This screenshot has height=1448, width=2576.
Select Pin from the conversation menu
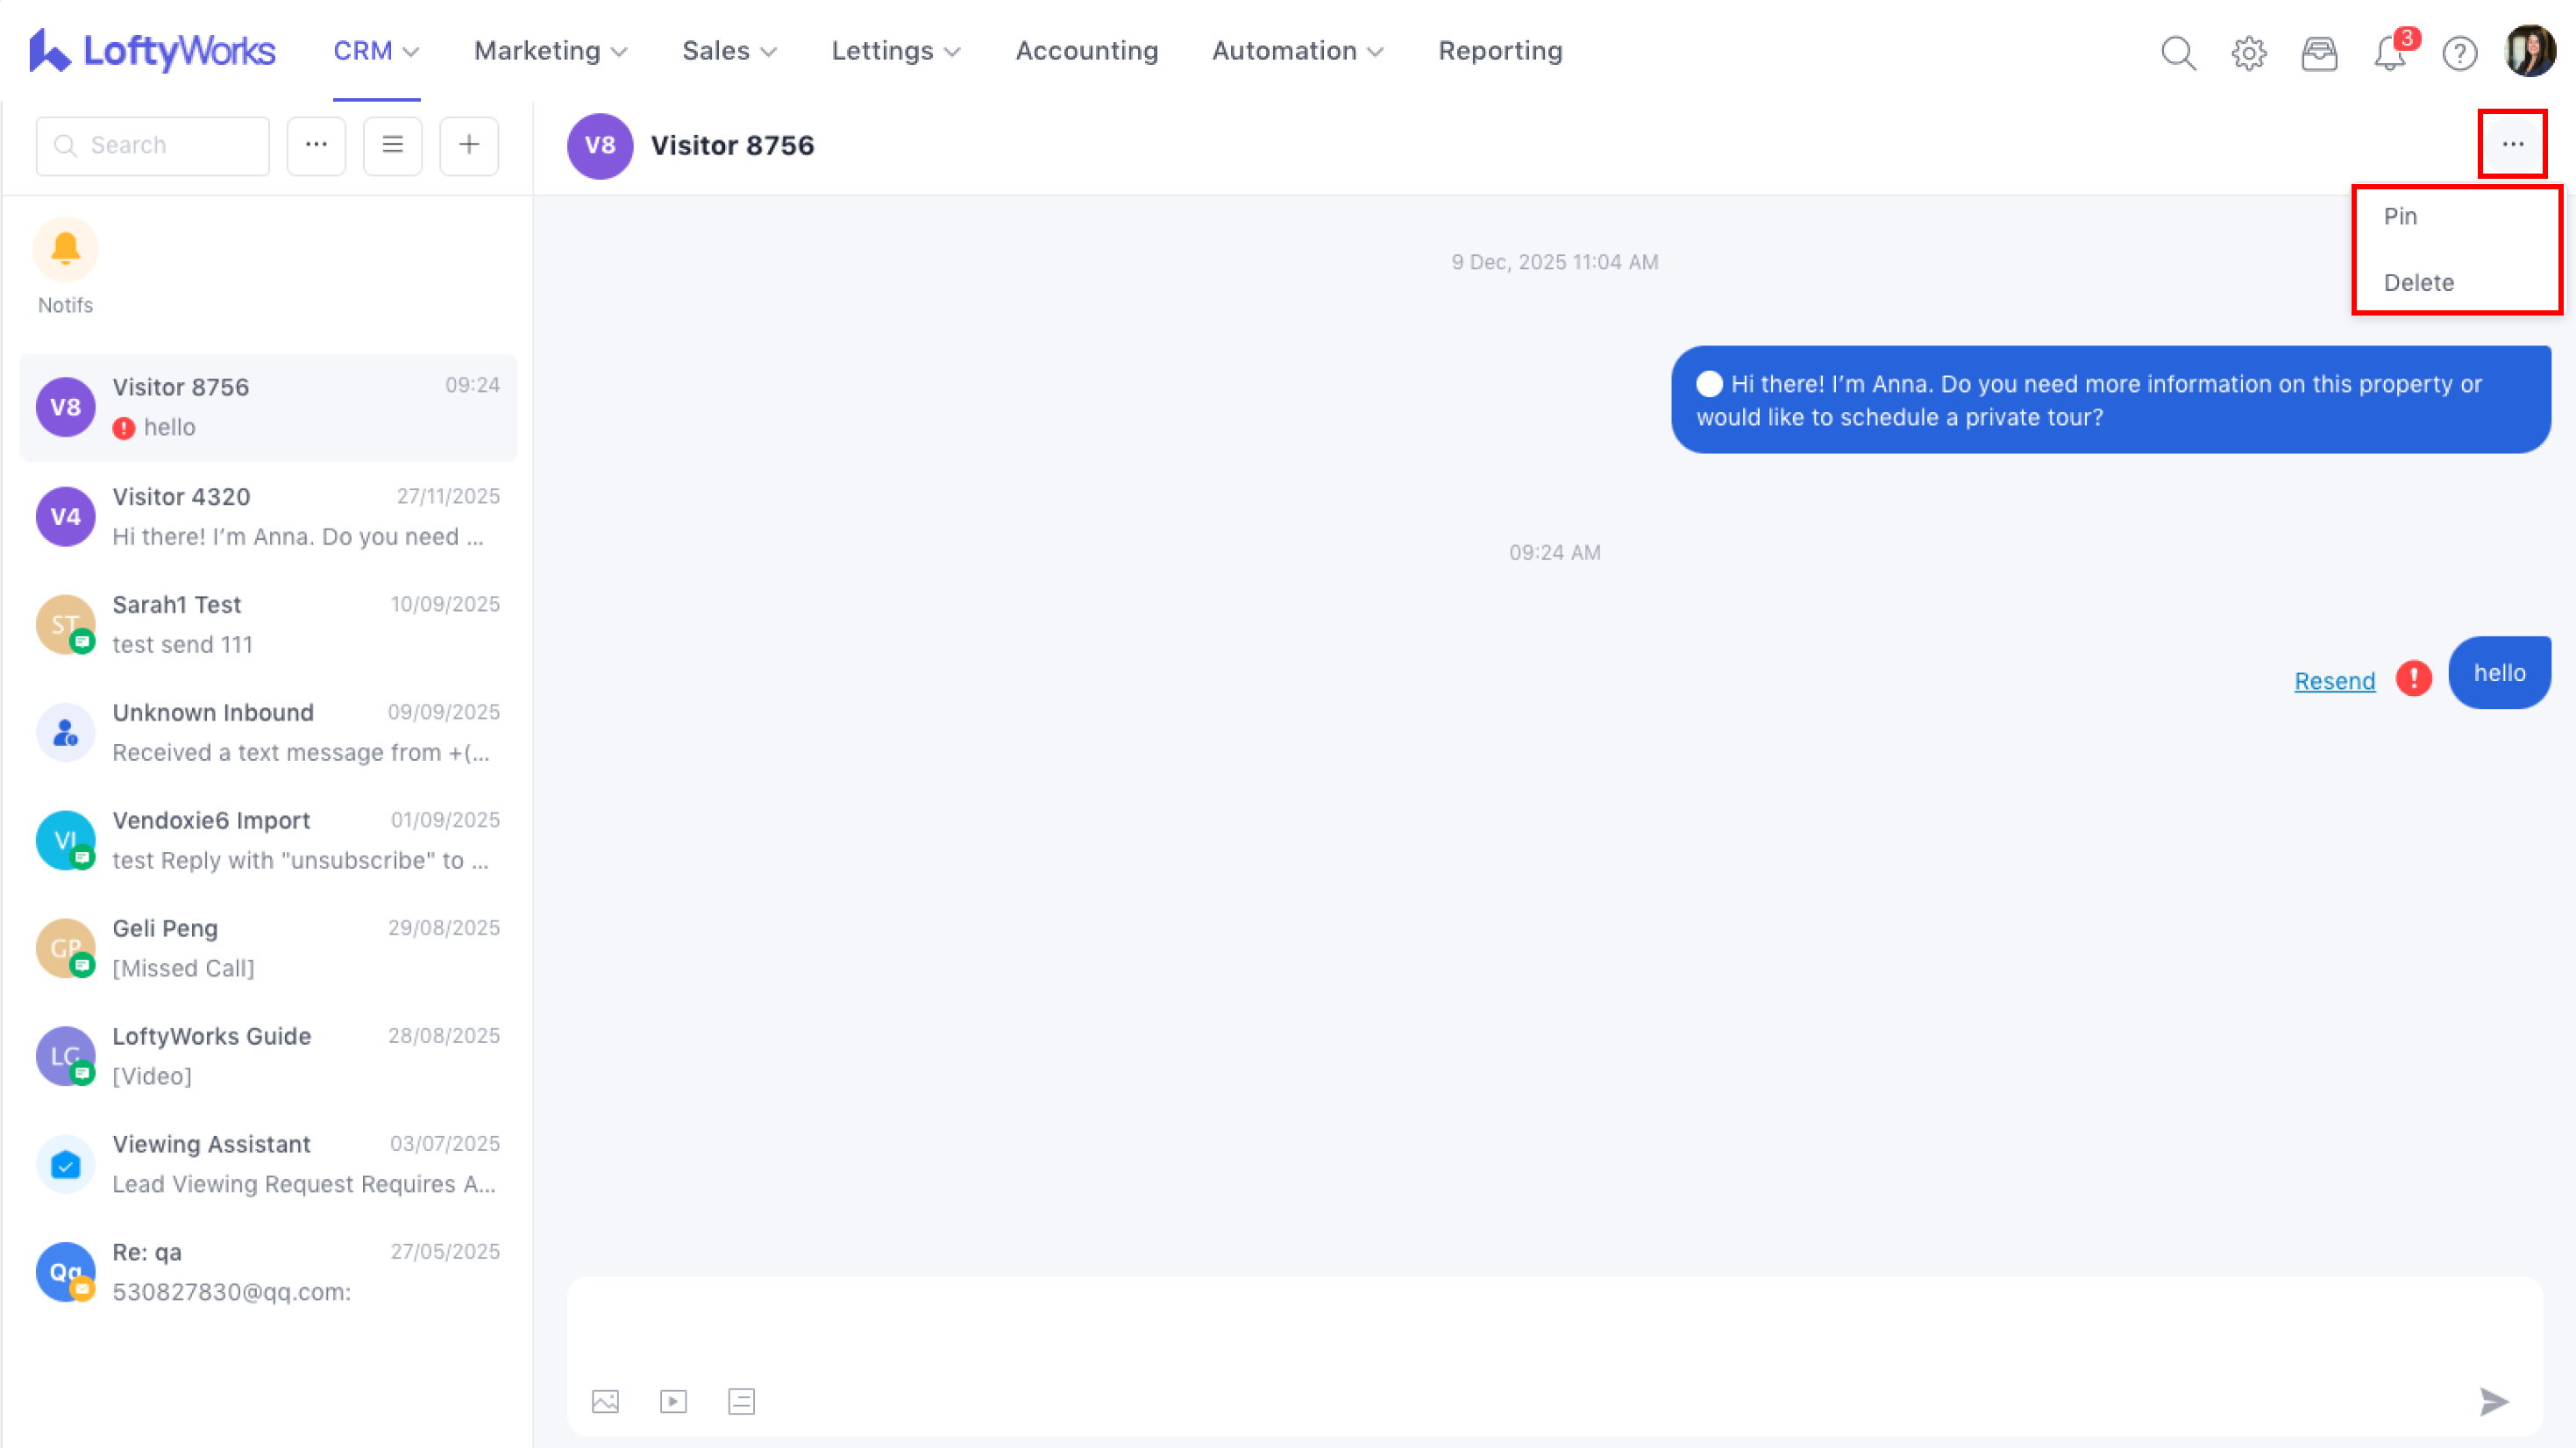tap(2400, 216)
